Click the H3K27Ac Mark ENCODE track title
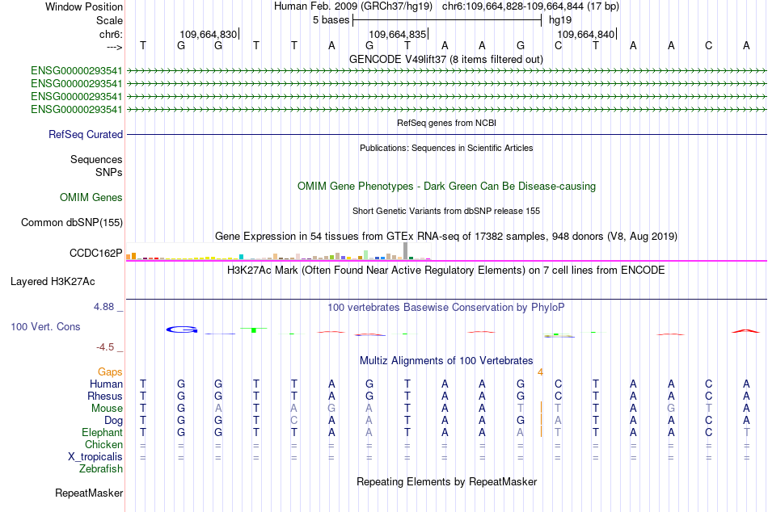 coord(445,271)
